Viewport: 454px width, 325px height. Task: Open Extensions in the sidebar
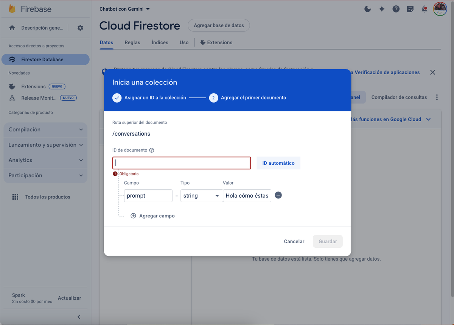[33, 86]
